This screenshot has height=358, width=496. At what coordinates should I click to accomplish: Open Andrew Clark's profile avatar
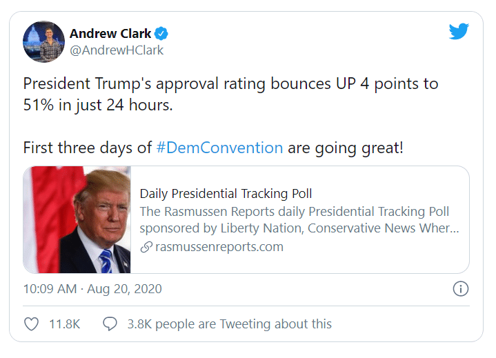(43, 42)
